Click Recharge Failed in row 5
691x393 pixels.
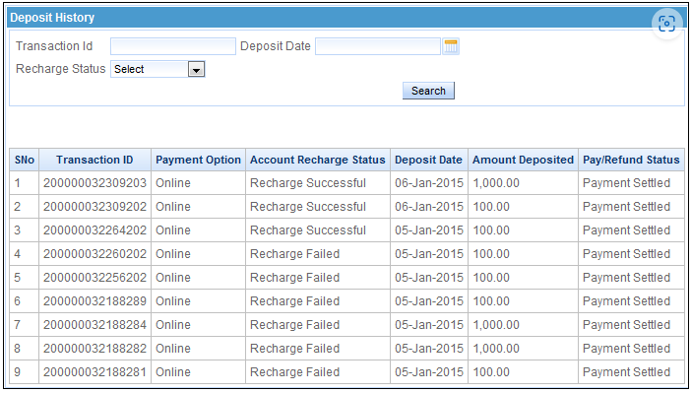tap(295, 278)
